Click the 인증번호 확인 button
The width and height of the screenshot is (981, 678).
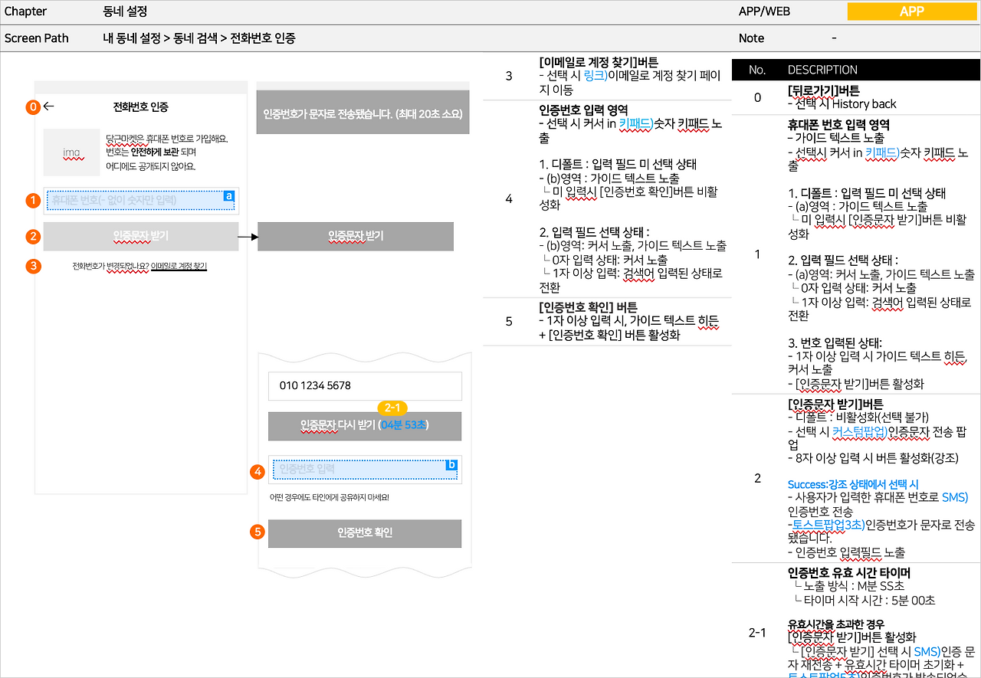[x=365, y=533]
